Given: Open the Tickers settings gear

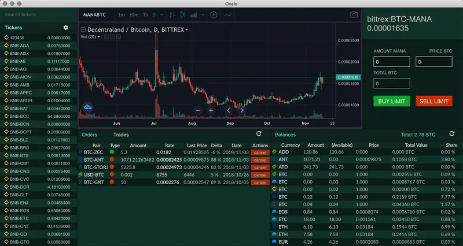Looking at the screenshot, I should pos(65,27).
